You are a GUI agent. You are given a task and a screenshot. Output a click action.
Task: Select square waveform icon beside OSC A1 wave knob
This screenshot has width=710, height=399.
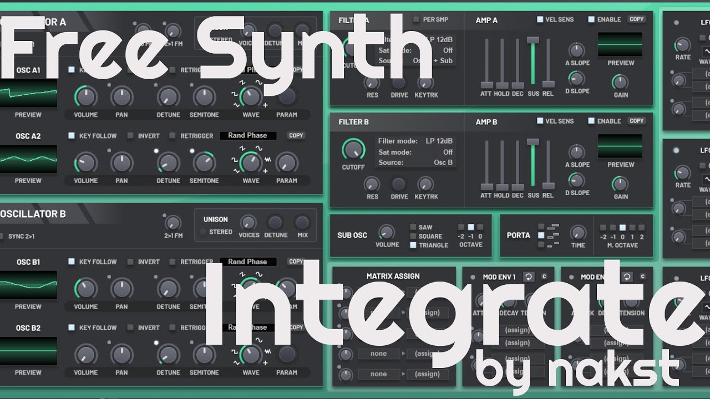click(236, 95)
